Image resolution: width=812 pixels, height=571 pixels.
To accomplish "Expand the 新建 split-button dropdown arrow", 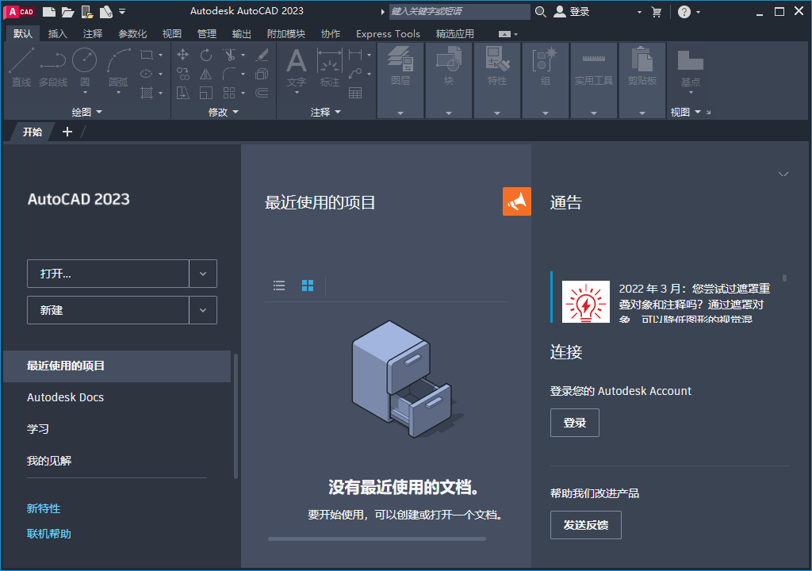I will tap(203, 310).
